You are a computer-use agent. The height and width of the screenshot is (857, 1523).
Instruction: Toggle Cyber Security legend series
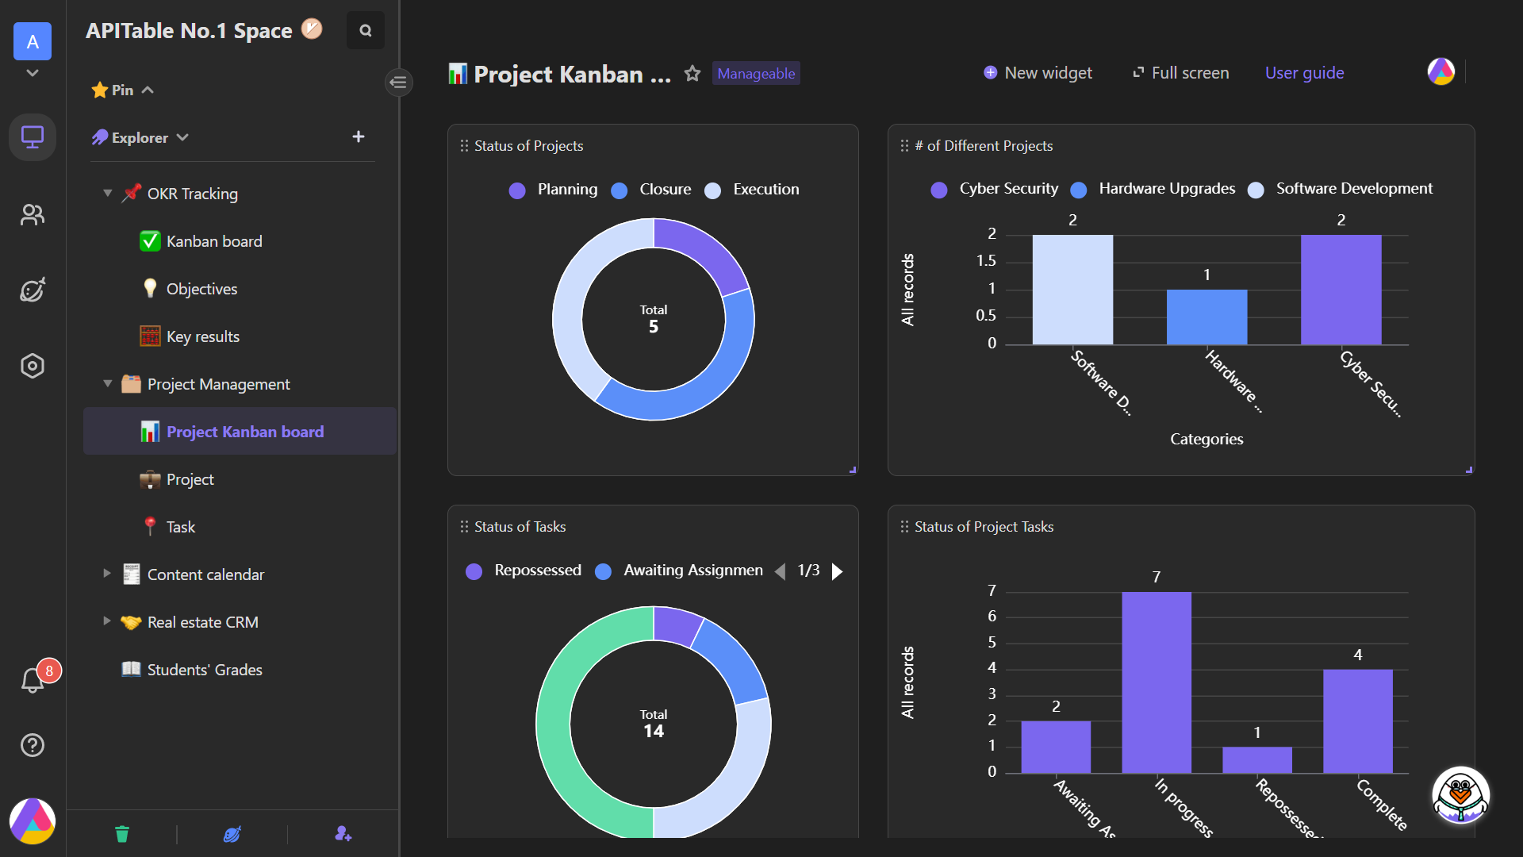(x=994, y=189)
